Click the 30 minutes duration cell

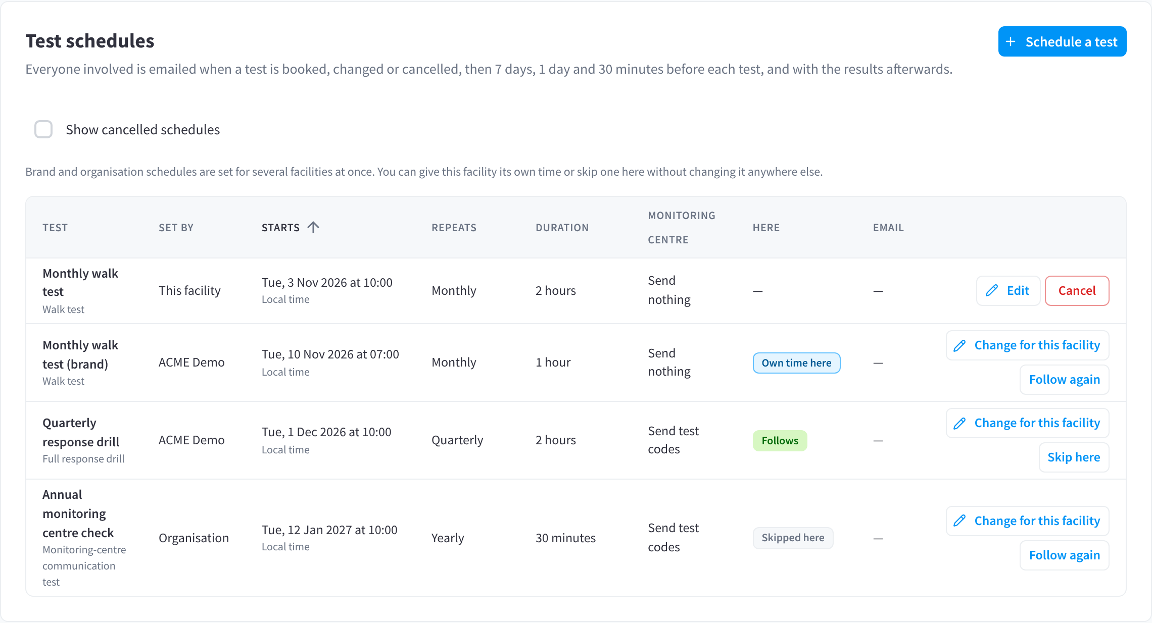(x=565, y=538)
